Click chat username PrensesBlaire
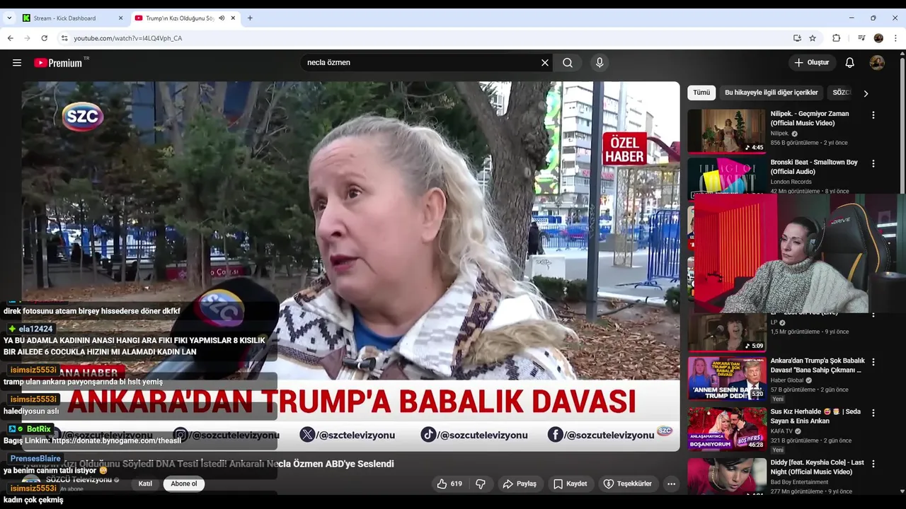906x509 pixels. pos(35,459)
